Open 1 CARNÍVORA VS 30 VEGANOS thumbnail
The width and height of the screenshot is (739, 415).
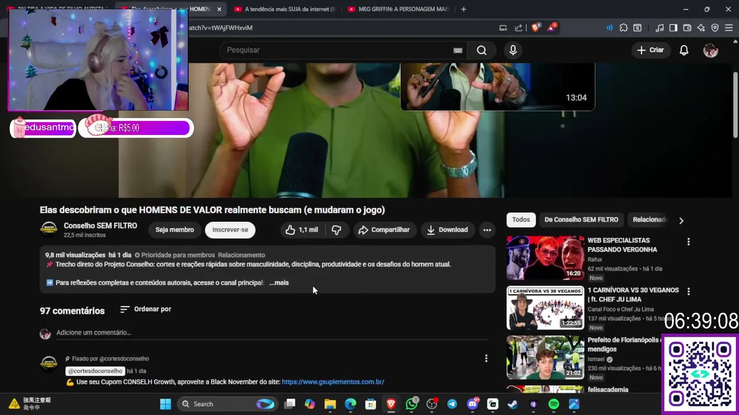[x=545, y=308]
